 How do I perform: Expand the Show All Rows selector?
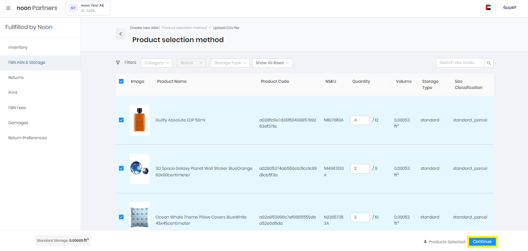tap(272, 62)
